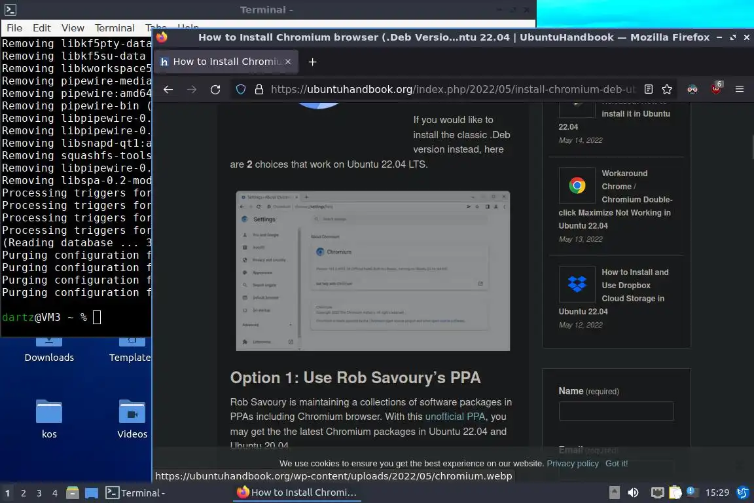
Task: Click the show desktop taskbar icon
Action: point(92,493)
